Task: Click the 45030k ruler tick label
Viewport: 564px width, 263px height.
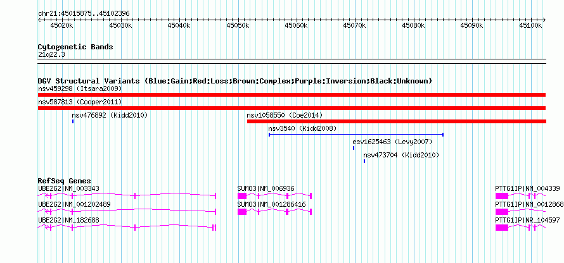Action: click(x=120, y=26)
